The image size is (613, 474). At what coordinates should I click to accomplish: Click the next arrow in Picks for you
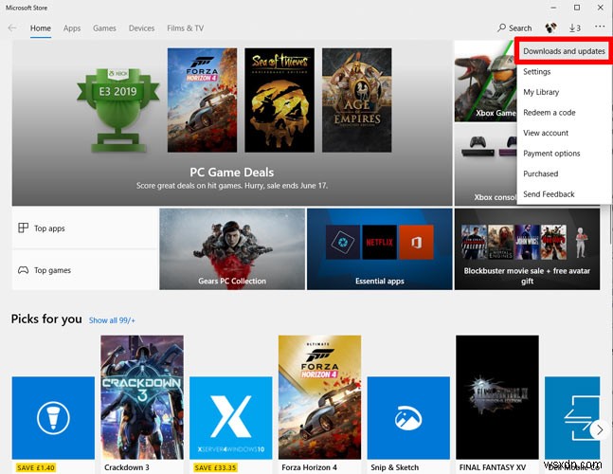click(599, 429)
